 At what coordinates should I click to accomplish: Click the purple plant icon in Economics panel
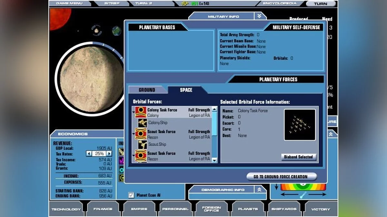point(121,160)
